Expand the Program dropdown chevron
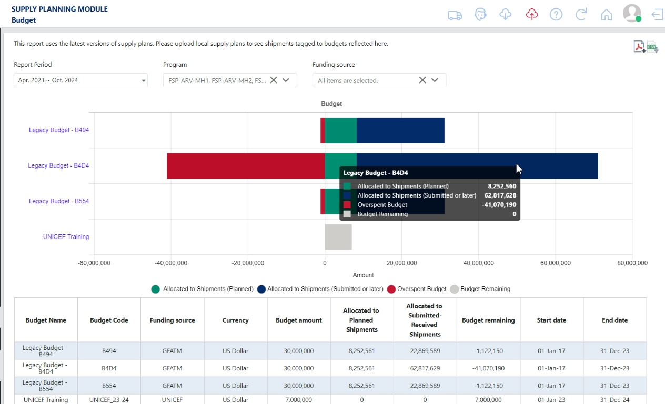Screen dimensions: 665x404 (286, 80)
